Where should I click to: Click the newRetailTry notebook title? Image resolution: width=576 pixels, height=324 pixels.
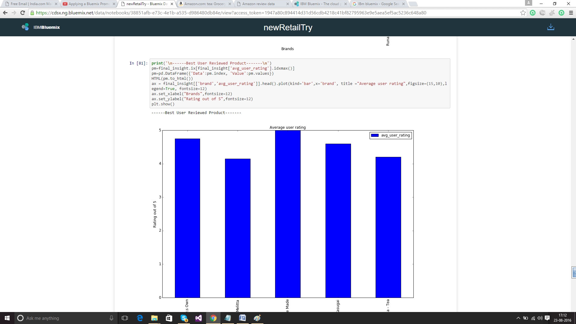click(x=288, y=27)
